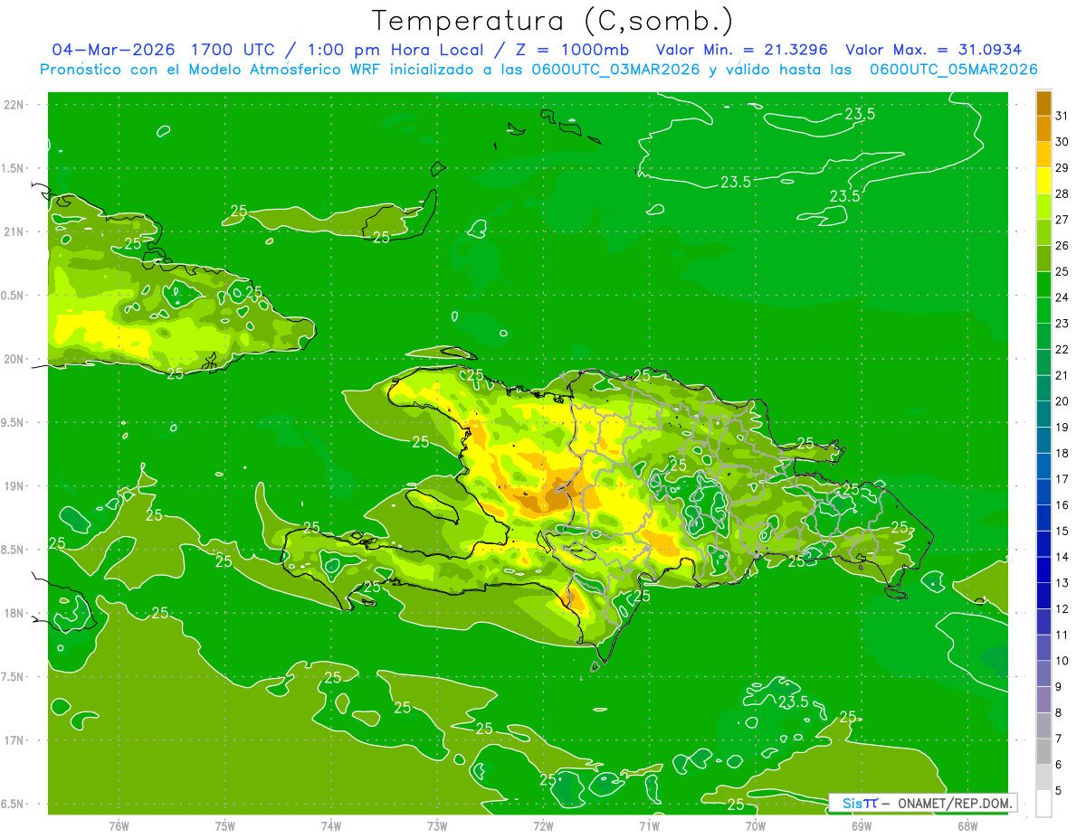
Task: Click the "1700 UTC" time stamp
Action: click(233, 50)
